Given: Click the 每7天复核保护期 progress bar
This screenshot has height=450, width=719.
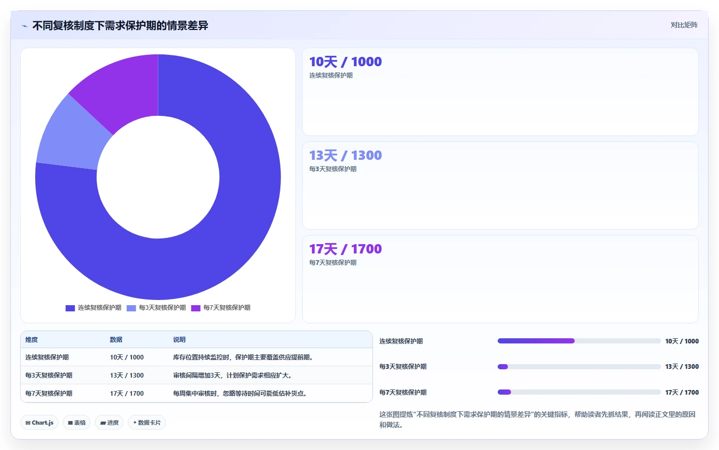Looking at the screenshot, I should point(579,392).
